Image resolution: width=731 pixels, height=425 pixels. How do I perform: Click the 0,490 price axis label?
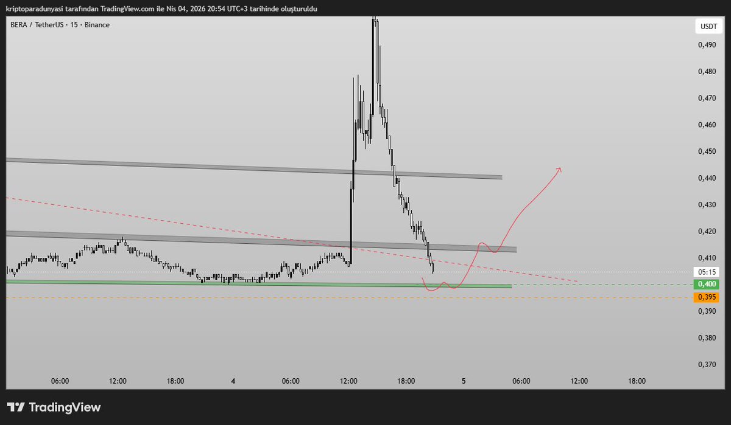pos(707,44)
